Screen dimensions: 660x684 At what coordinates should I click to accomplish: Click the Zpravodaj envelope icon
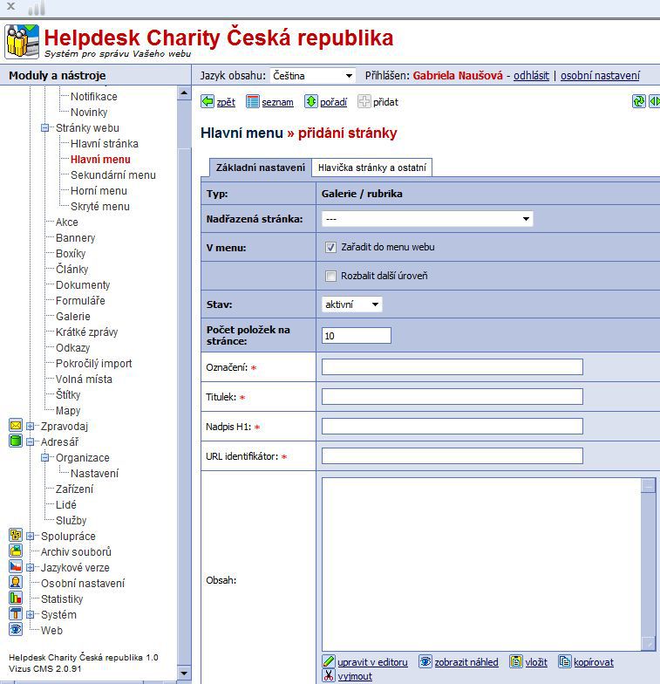coord(16,426)
